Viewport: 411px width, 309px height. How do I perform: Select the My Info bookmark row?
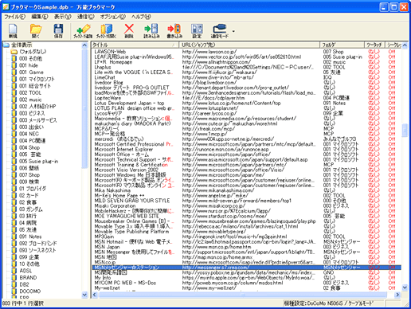246,278
